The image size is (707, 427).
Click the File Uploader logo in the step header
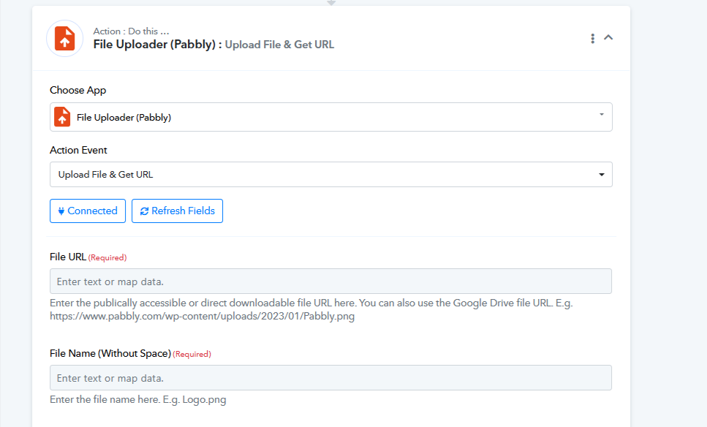pyautogui.click(x=64, y=38)
